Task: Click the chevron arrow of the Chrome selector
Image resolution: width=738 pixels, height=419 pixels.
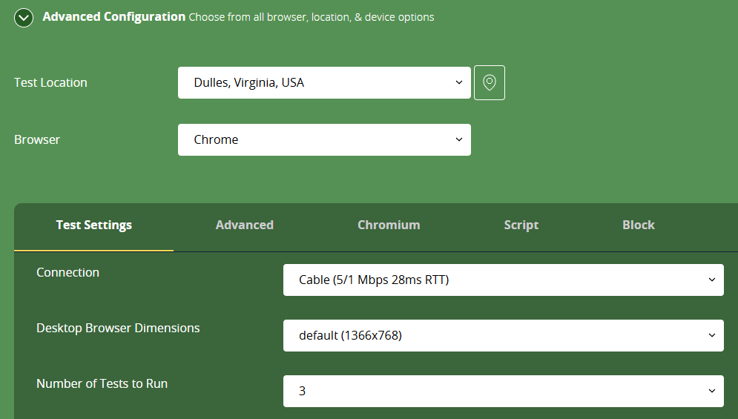Action: [459, 140]
